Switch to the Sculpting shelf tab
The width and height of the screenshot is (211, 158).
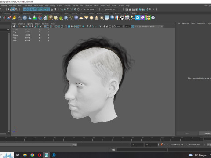click(x=6, y=14)
